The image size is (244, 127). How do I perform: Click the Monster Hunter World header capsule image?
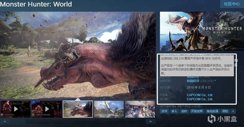coord(202,31)
